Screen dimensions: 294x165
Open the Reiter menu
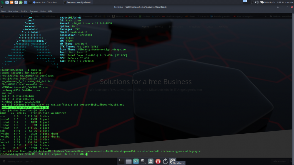(x=43, y=11)
